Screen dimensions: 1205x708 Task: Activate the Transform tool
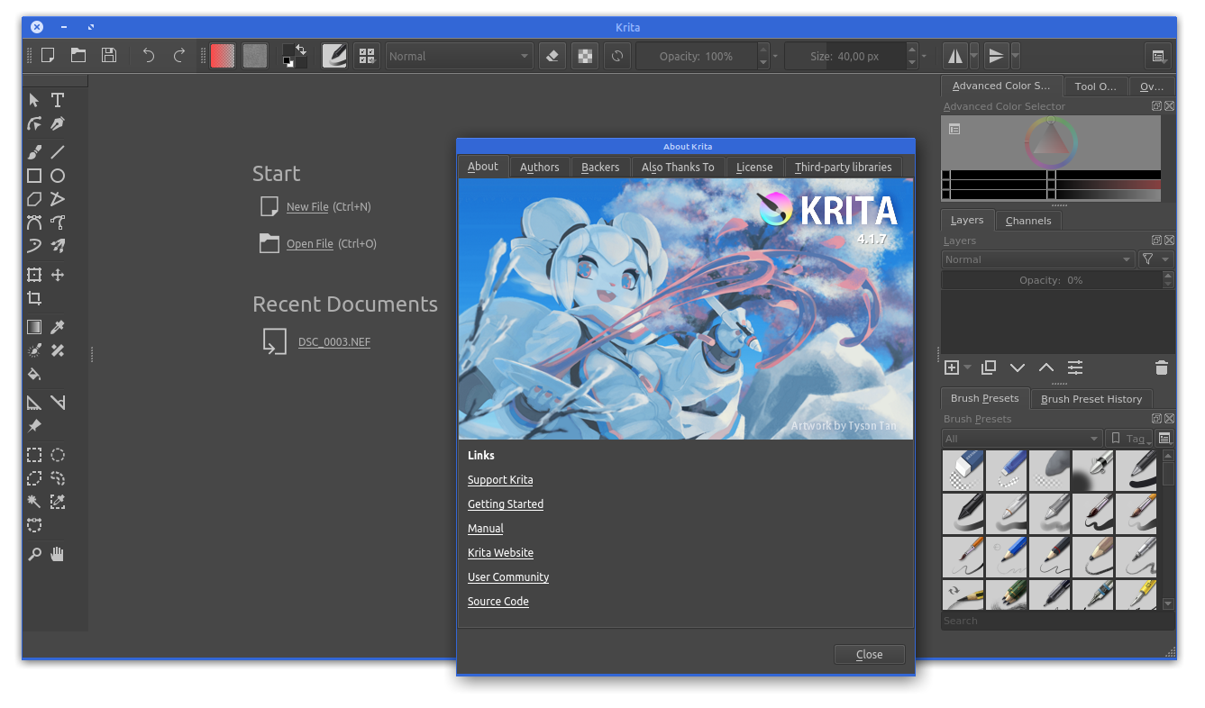(x=34, y=275)
